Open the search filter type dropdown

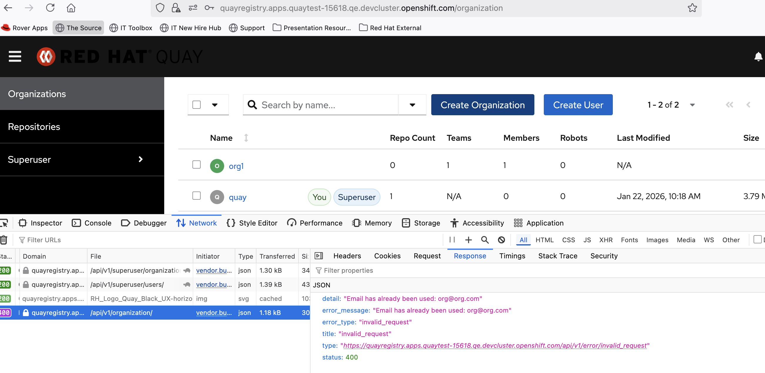click(x=412, y=105)
